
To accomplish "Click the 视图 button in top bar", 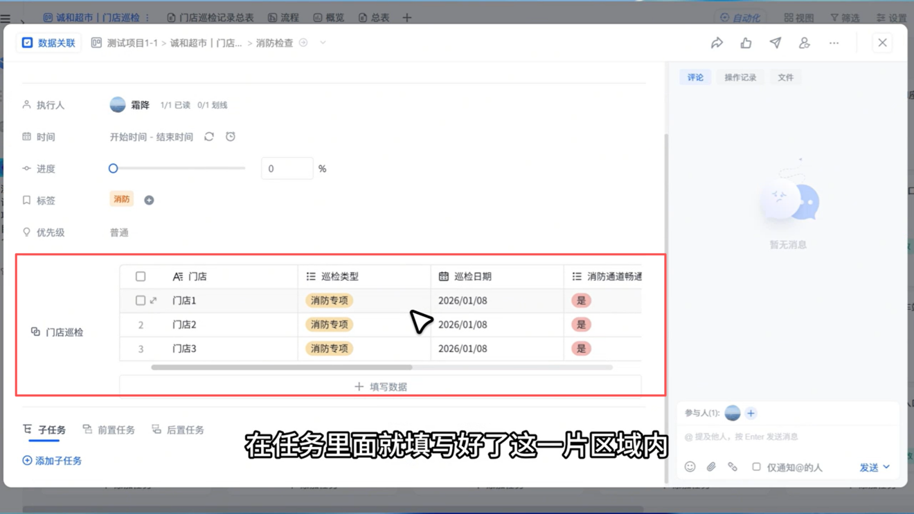I will (x=799, y=17).
